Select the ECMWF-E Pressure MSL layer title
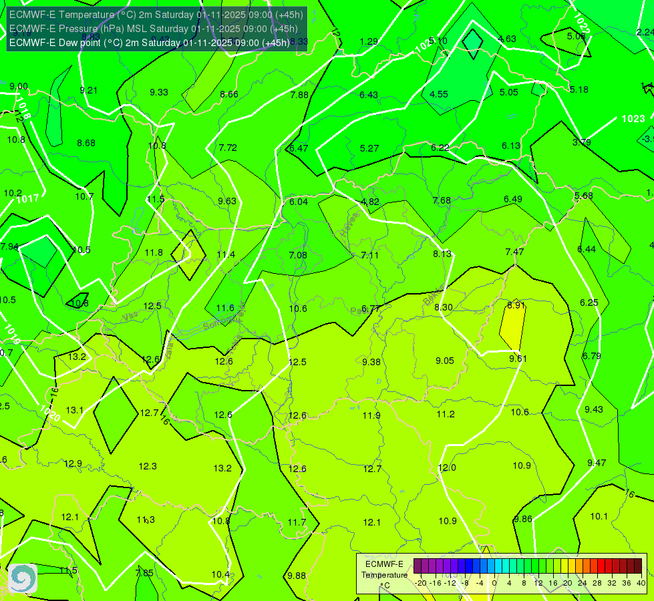Screen dimensions: 654x601 tap(154, 29)
